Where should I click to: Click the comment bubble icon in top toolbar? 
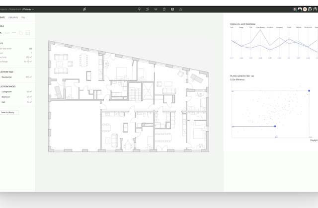(155, 9)
